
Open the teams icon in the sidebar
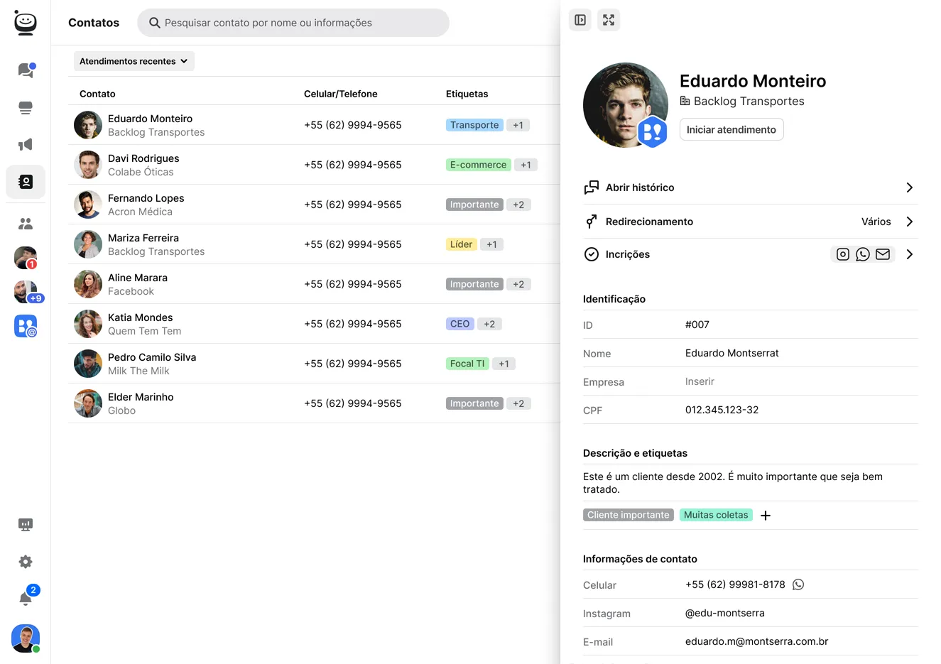point(26,224)
